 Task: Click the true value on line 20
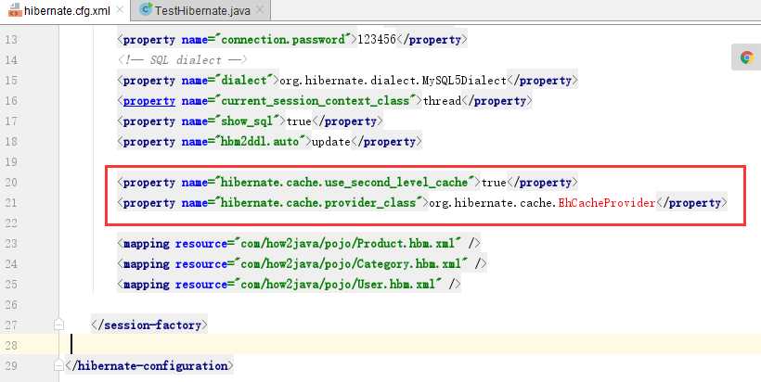494,183
